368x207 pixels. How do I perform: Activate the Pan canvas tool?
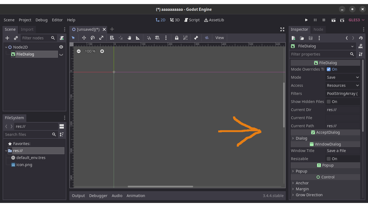point(129,38)
